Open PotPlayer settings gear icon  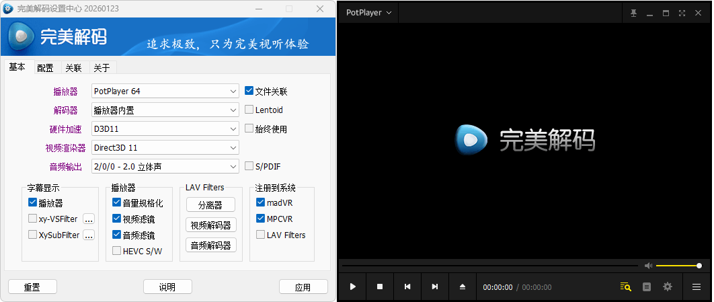pos(667,287)
